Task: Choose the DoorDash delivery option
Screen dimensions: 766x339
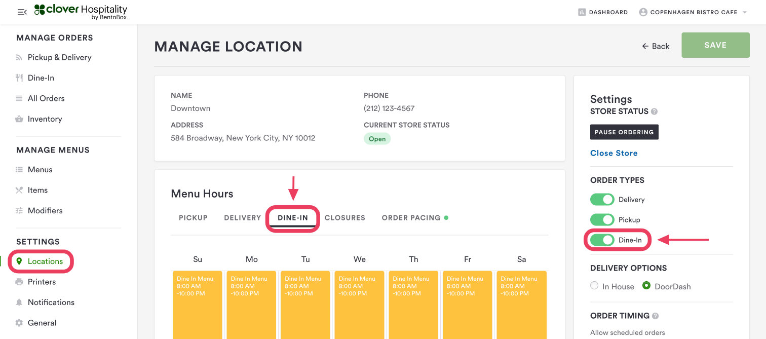Action: (x=646, y=286)
